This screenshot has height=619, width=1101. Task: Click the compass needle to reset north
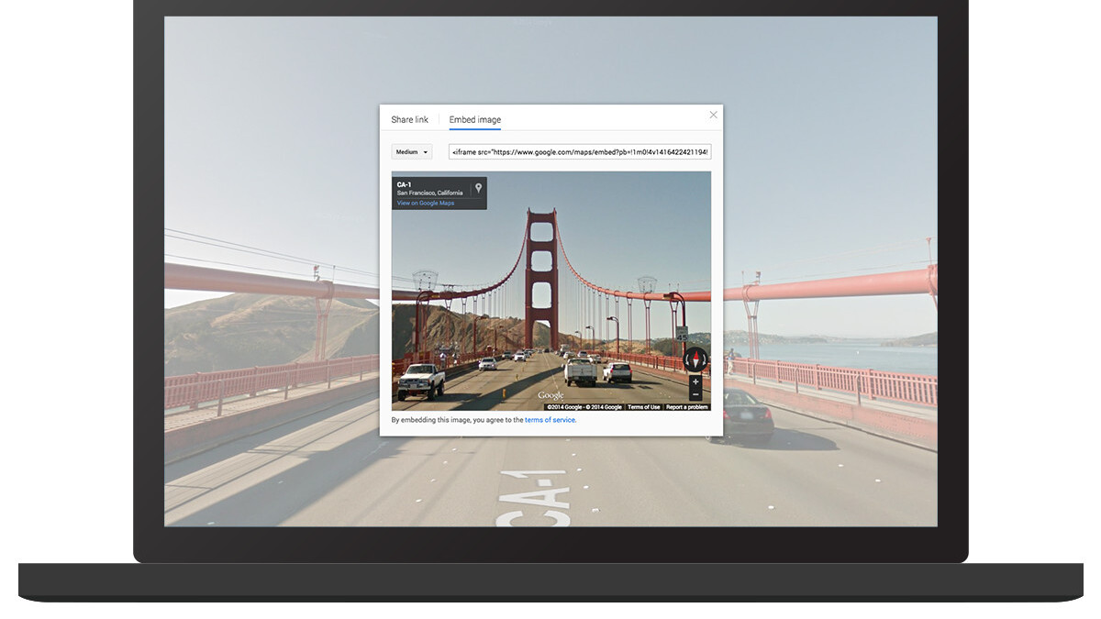click(695, 359)
